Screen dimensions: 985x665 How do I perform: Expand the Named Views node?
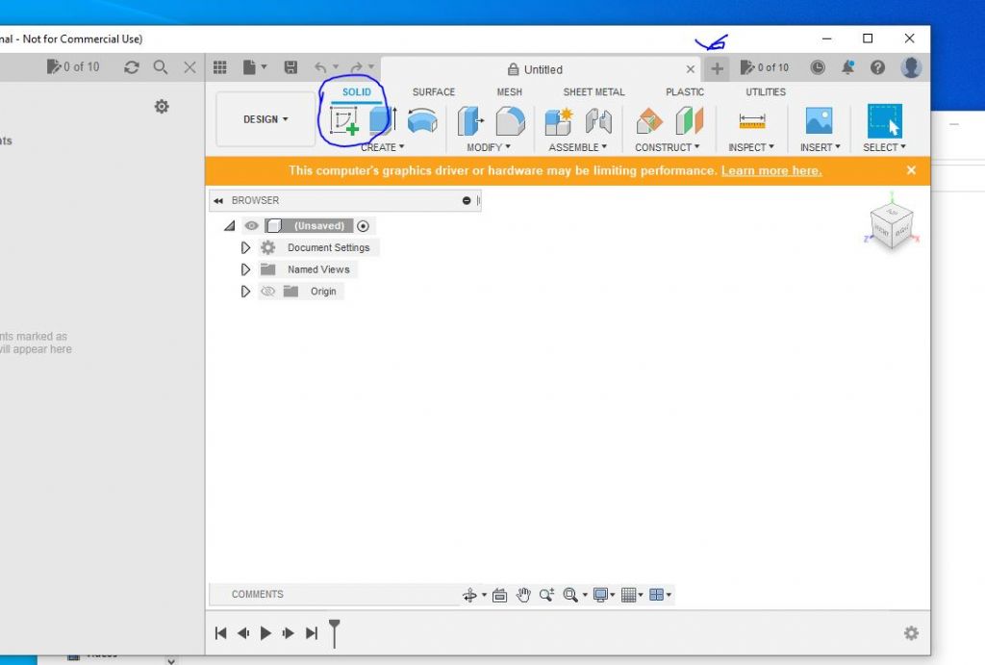coord(245,269)
